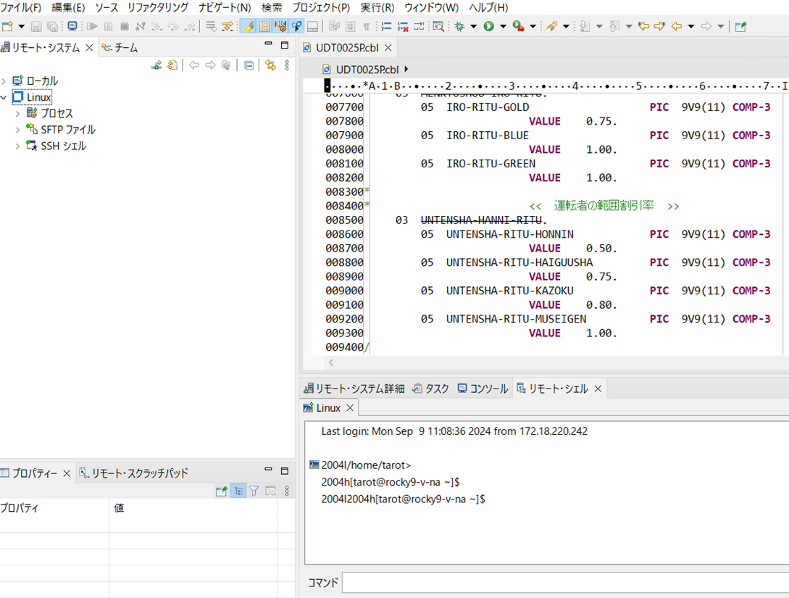Click the search in window magnifier icon
The height and width of the screenshot is (598, 789).
tap(438, 26)
